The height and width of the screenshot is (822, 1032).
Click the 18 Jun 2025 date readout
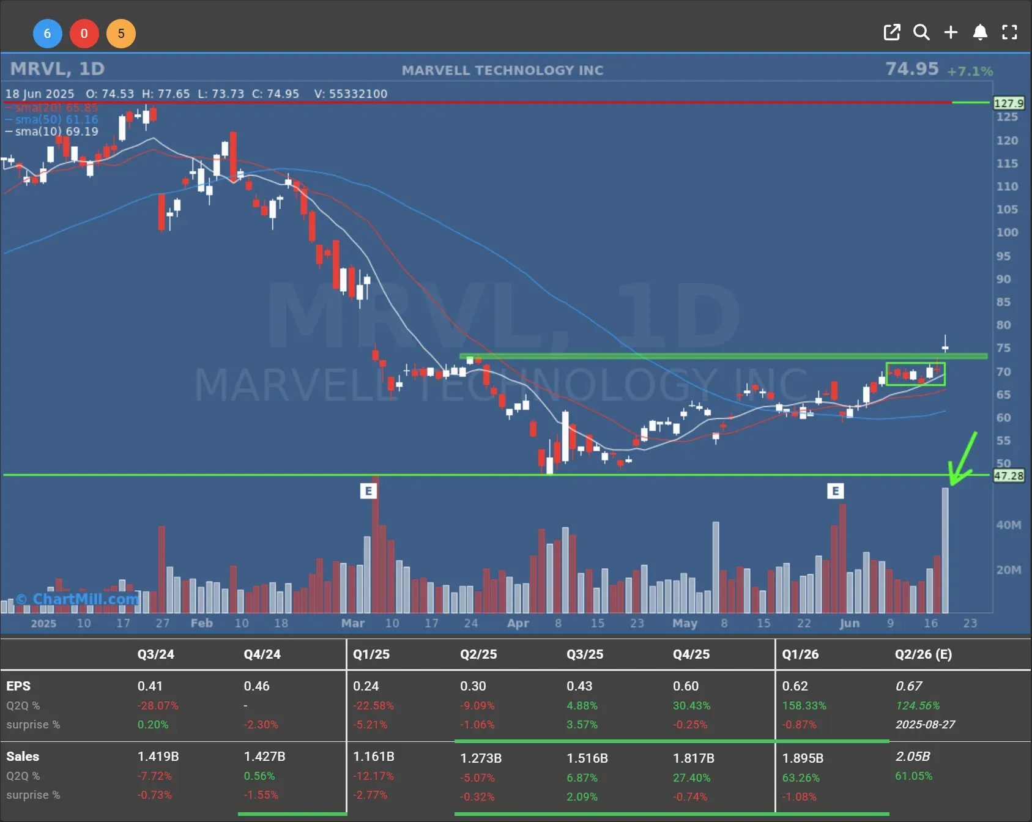(x=40, y=94)
